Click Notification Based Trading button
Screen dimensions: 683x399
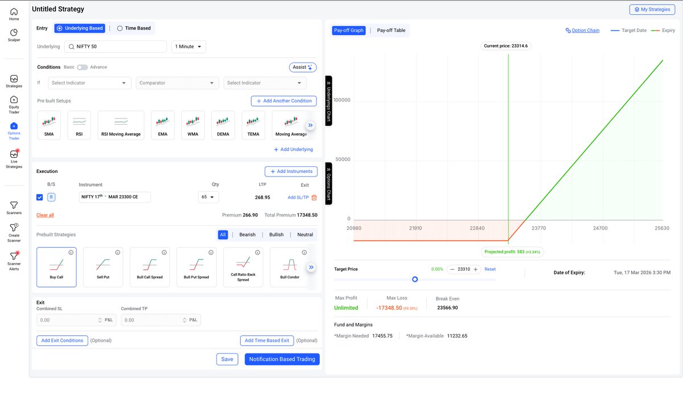point(282,359)
